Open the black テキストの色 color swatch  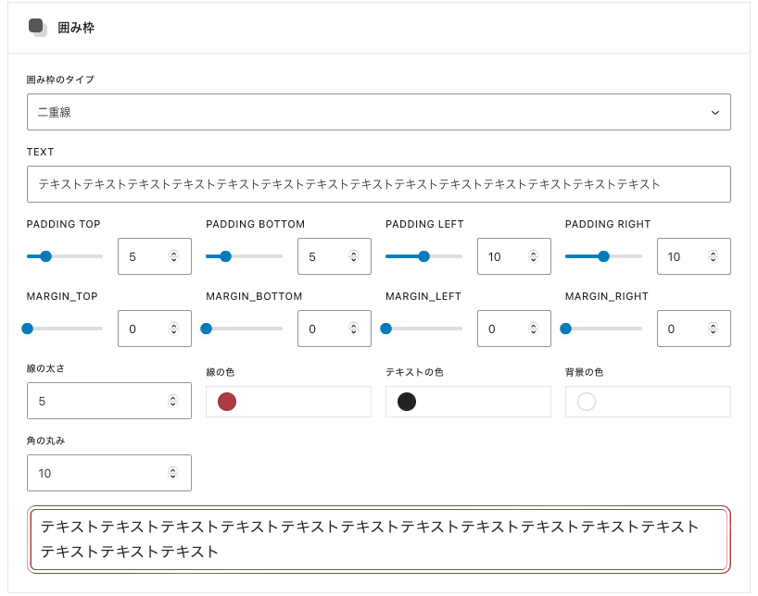(407, 402)
